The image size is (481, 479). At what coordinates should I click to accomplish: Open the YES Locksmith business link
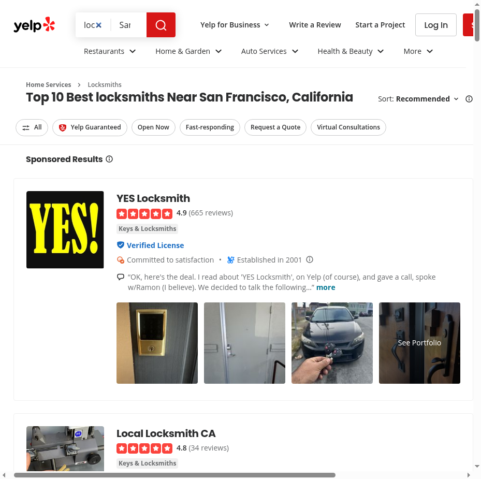153,198
